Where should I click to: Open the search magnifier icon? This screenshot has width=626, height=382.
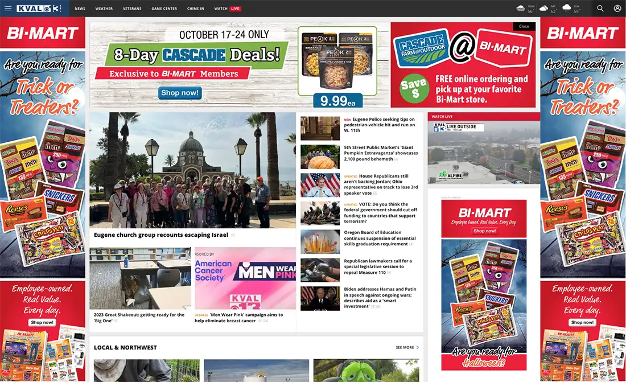600,9
